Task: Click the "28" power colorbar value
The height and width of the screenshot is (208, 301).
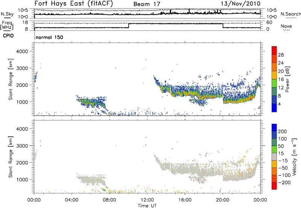Action: click(x=281, y=55)
